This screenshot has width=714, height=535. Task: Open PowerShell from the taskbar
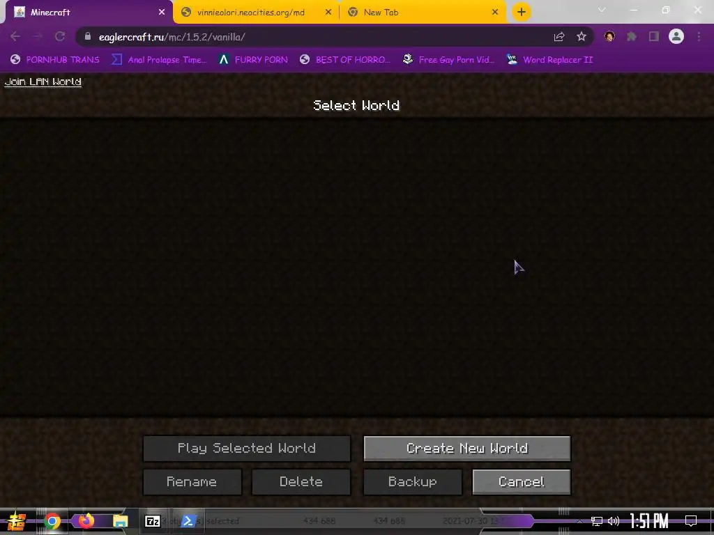pos(188,521)
